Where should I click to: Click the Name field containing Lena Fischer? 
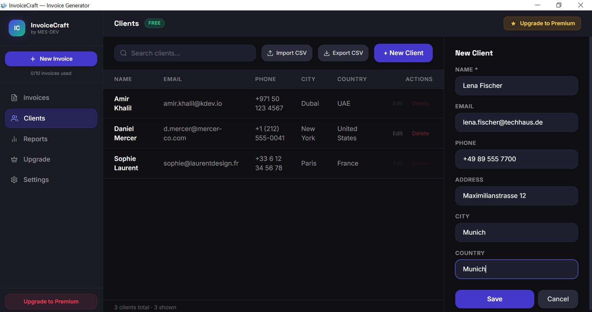517,86
